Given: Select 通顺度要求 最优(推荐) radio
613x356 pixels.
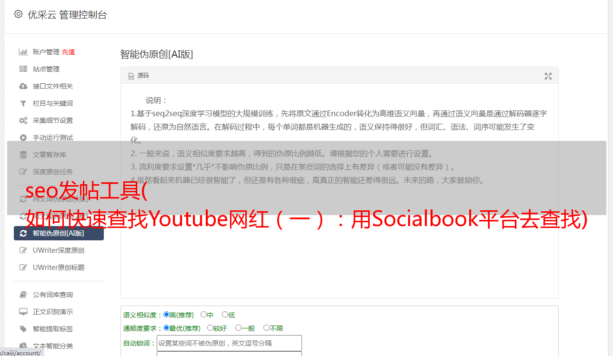Looking at the screenshot, I should [x=166, y=328].
